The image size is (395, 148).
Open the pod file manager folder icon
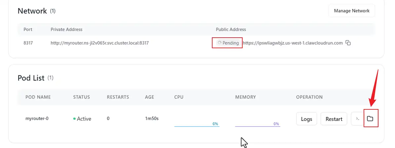point(370,119)
